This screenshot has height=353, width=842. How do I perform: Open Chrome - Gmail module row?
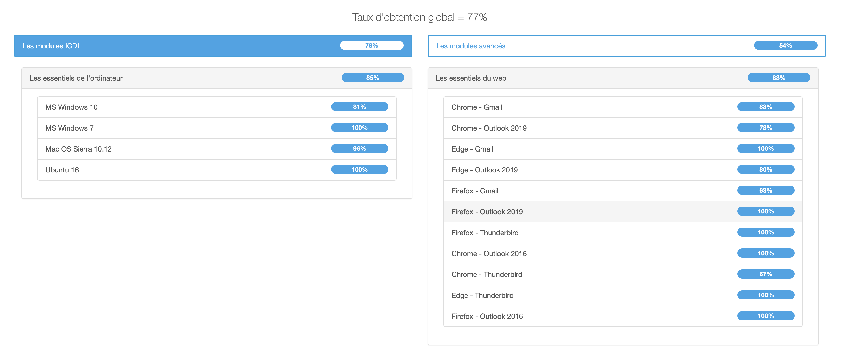pyautogui.click(x=476, y=107)
